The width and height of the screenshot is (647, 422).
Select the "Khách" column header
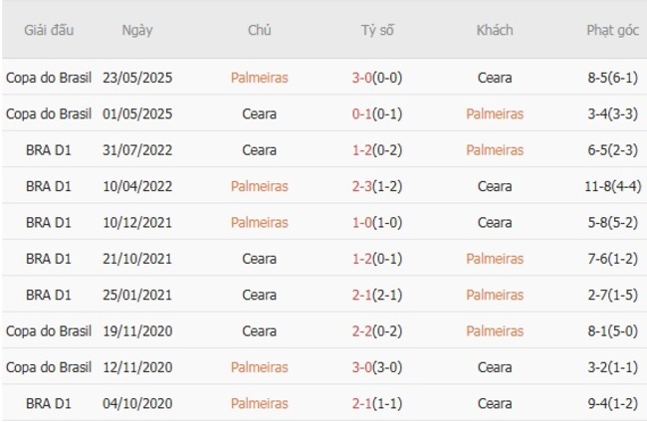(x=495, y=30)
